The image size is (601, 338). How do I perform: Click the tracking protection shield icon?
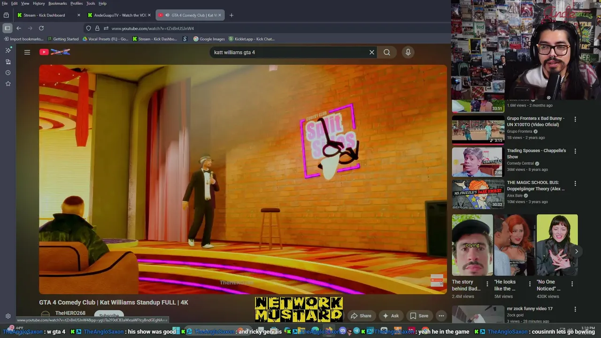point(88,28)
